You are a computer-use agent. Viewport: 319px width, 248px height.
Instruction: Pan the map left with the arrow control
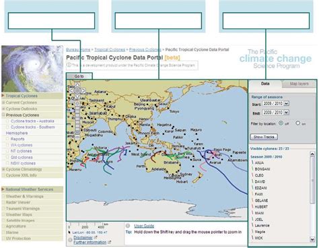coord(71,90)
